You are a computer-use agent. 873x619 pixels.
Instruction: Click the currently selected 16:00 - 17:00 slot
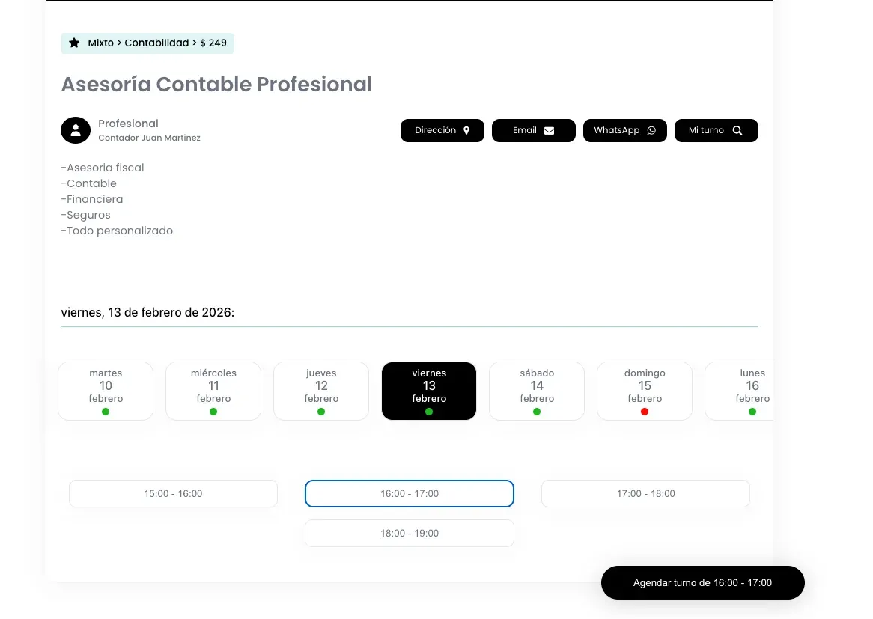(x=409, y=493)
